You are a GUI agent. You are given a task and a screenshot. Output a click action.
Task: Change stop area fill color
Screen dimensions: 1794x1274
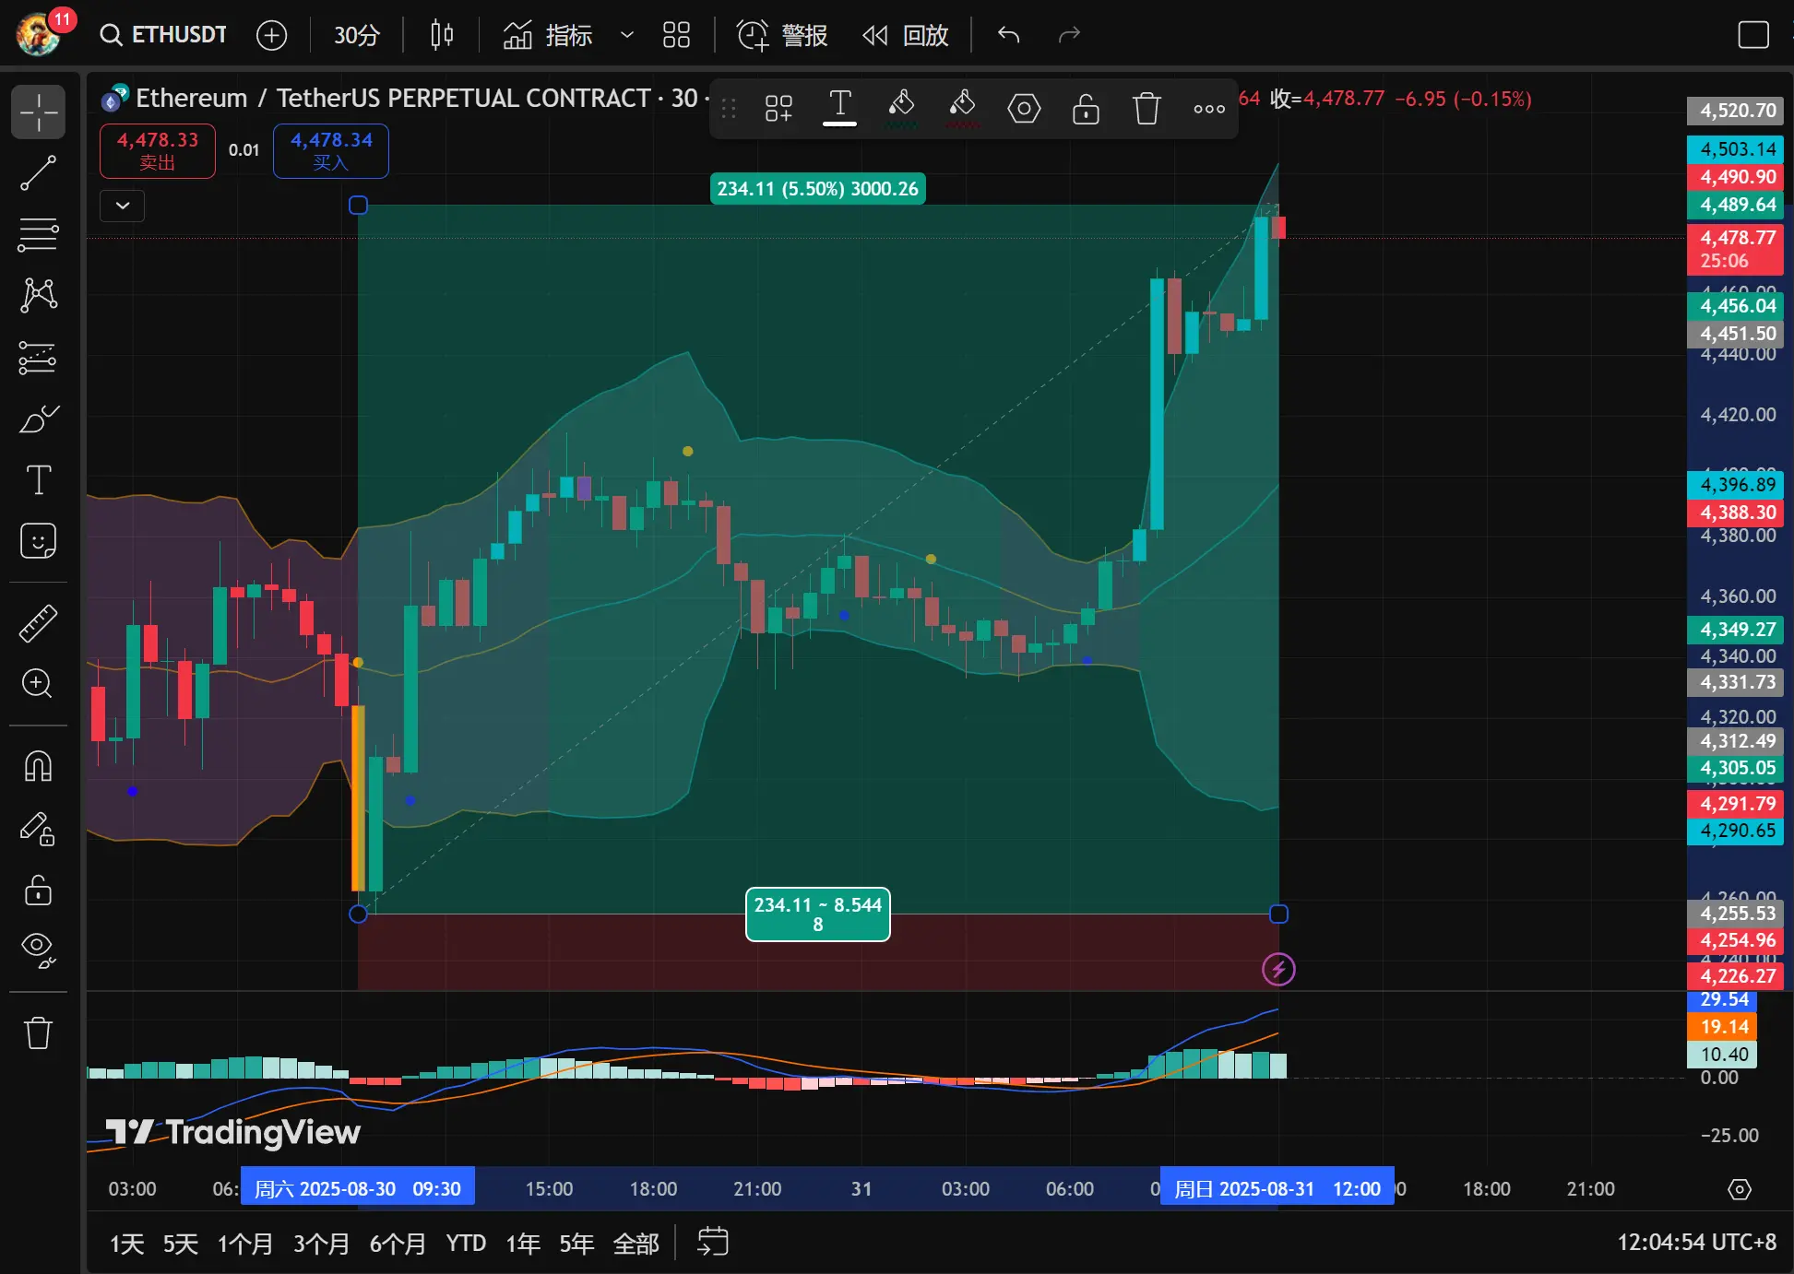[962, 109]
